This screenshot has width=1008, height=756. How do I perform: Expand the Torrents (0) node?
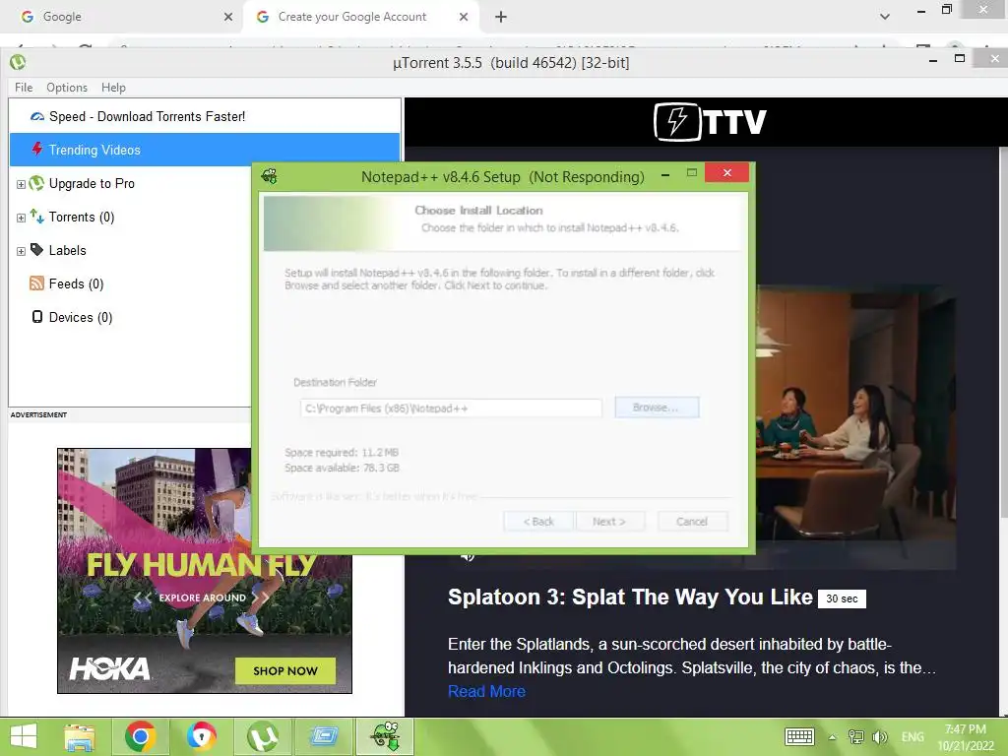click(21, 218)
